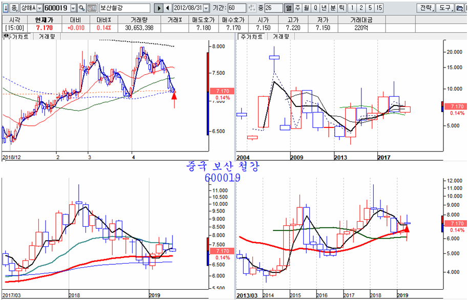The image size is (469, 300).
Task: Click the 2017/03 date label on bottom-left chart
Action: tap(12, 295)
